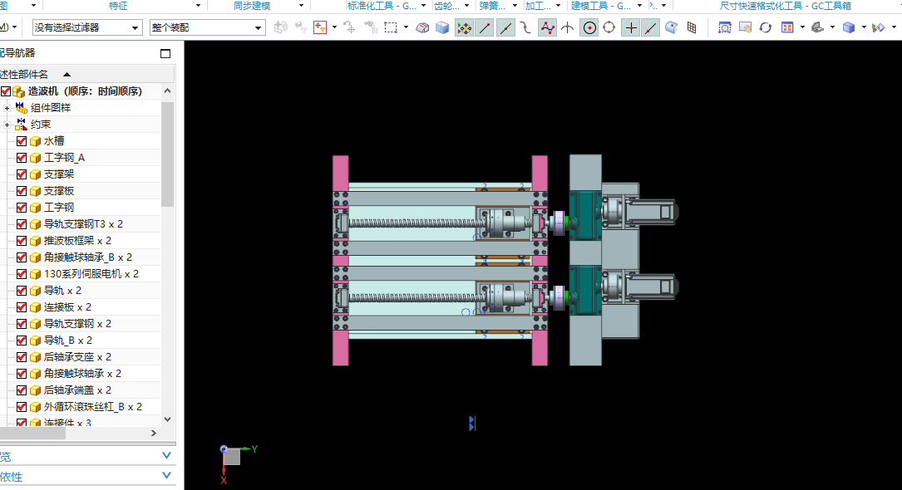902x490 pixels.
Task: Click the rectangle selection tool icon
Action: 391,27
